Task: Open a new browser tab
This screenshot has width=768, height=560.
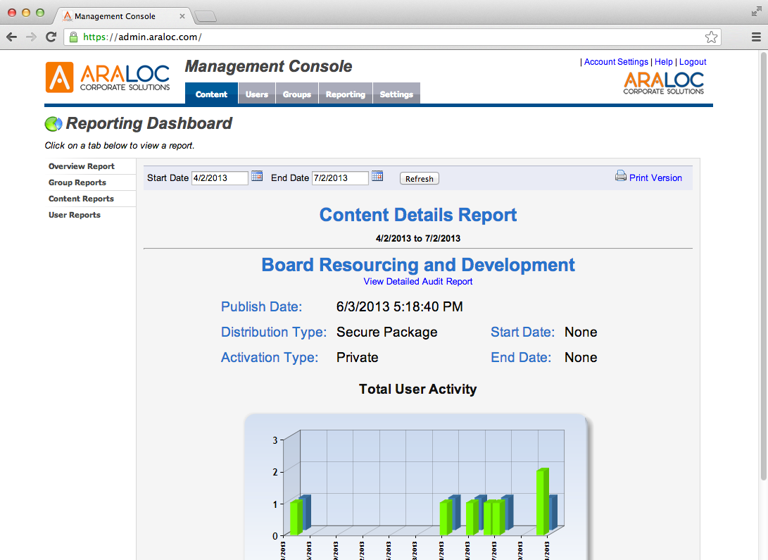Action: 206,15
